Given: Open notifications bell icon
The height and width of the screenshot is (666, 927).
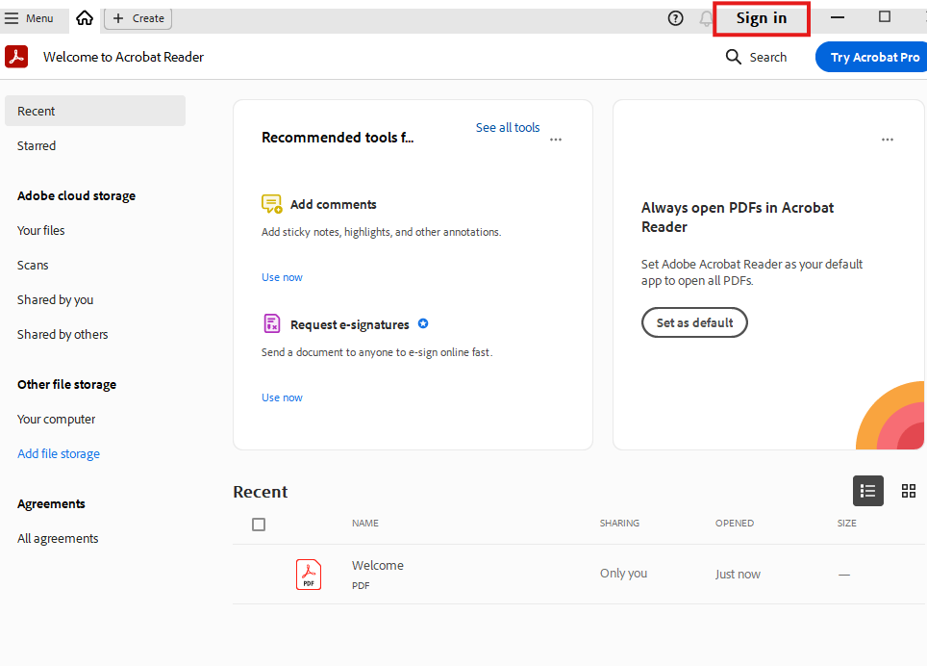Looking at the screenshot, I should point(706,18).
